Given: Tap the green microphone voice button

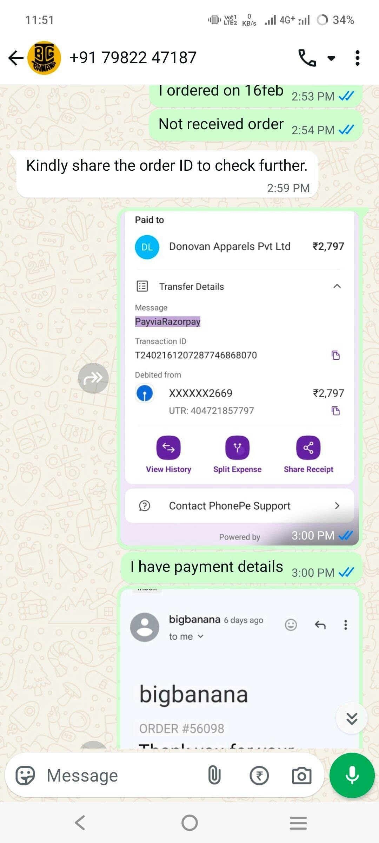Looking at the screenshot, I should [352, 775].
